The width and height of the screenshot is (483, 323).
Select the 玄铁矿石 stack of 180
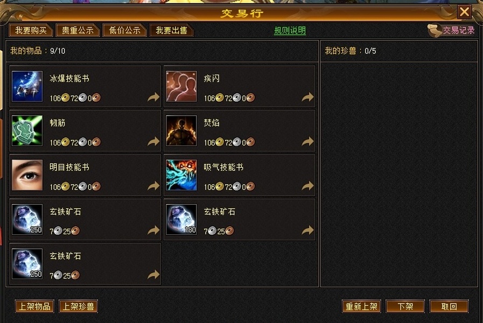(181, 219)
